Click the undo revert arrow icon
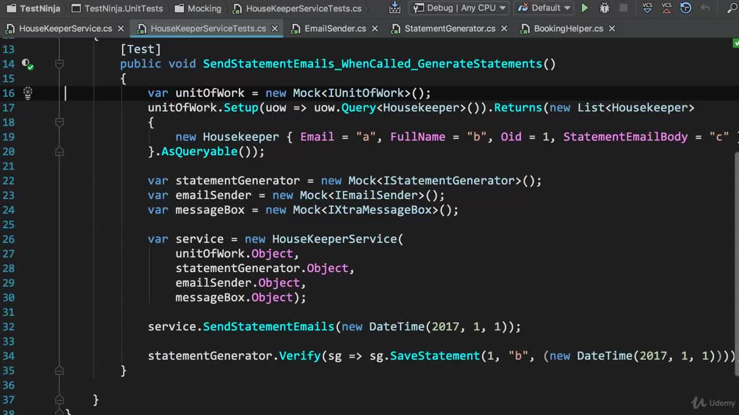739x415 pixels. point(705,8)
